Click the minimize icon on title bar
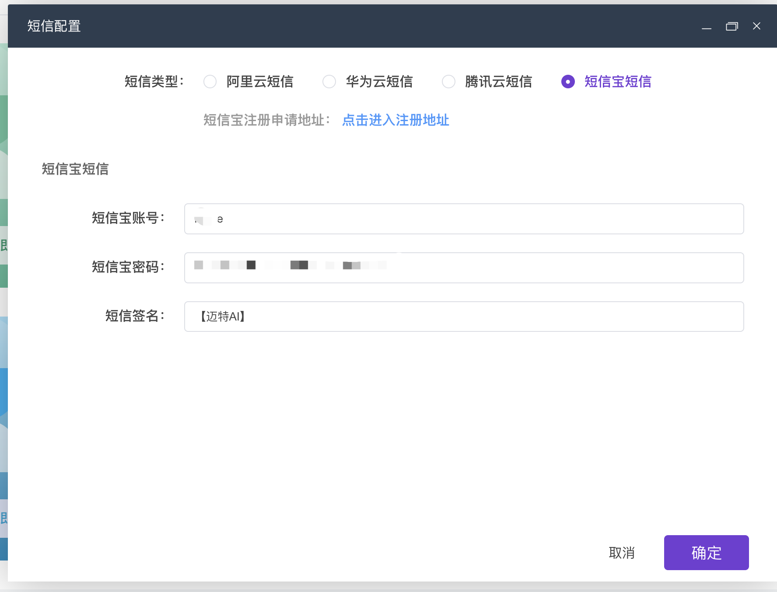 (706, 26)
